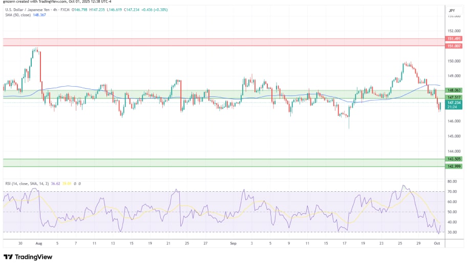Click the lower green support zone band
Viewport: 467px width, 263px height.
point(220,163)
